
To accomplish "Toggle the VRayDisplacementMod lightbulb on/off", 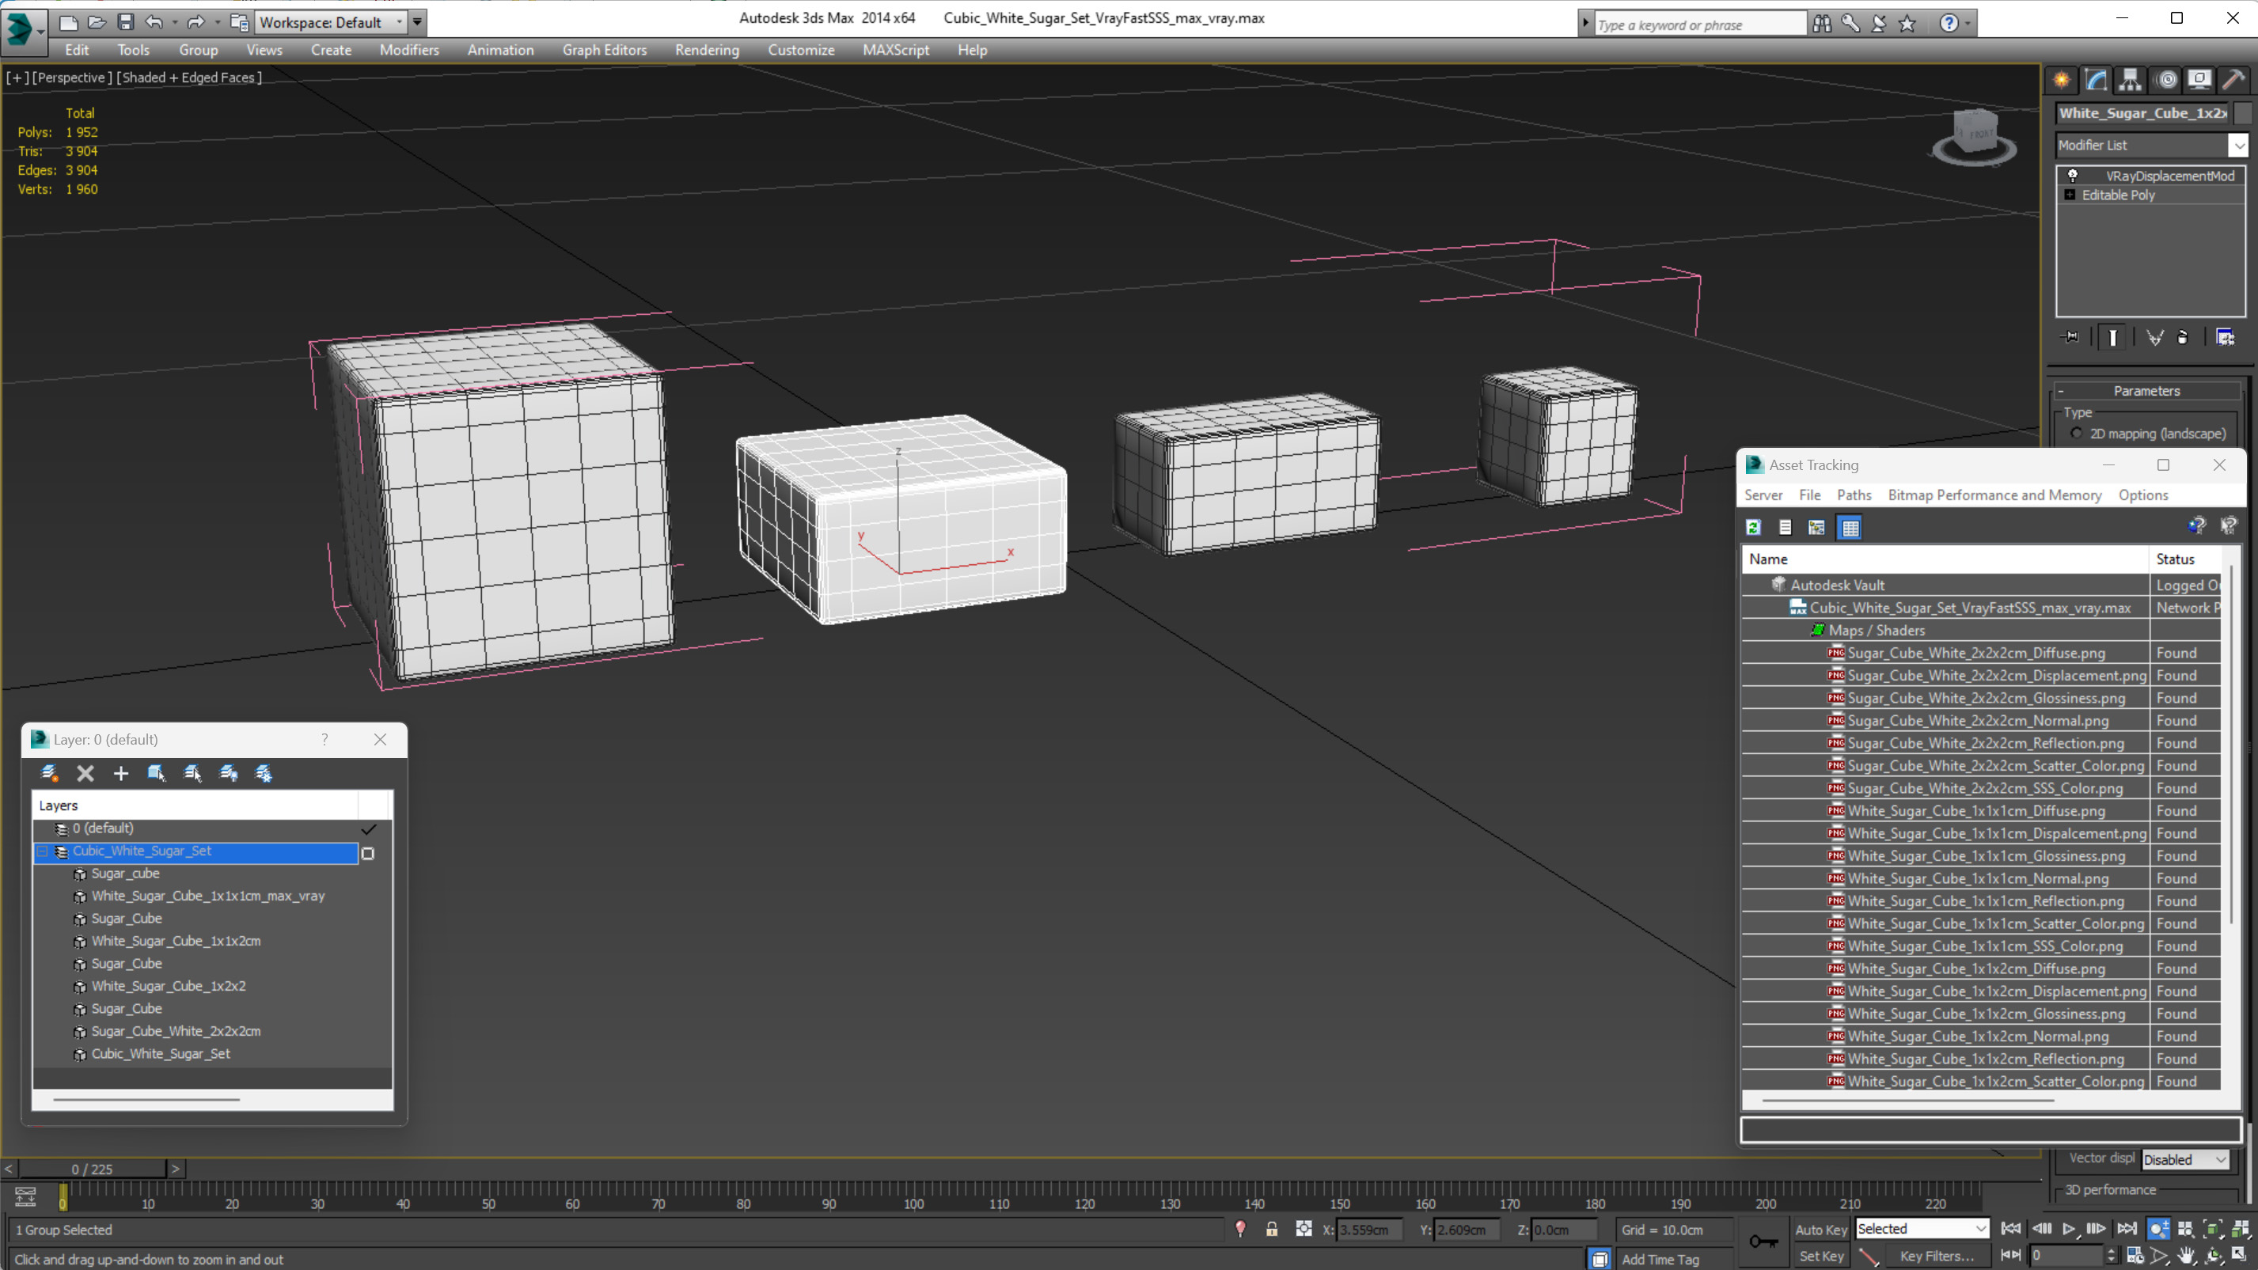I will point(2072,176).
